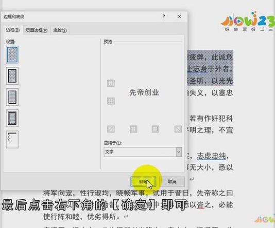The height and width of the screenshot is (228, 275).
Task: Switch to the 底纹(S) tab
Action: tap(60, 30)
